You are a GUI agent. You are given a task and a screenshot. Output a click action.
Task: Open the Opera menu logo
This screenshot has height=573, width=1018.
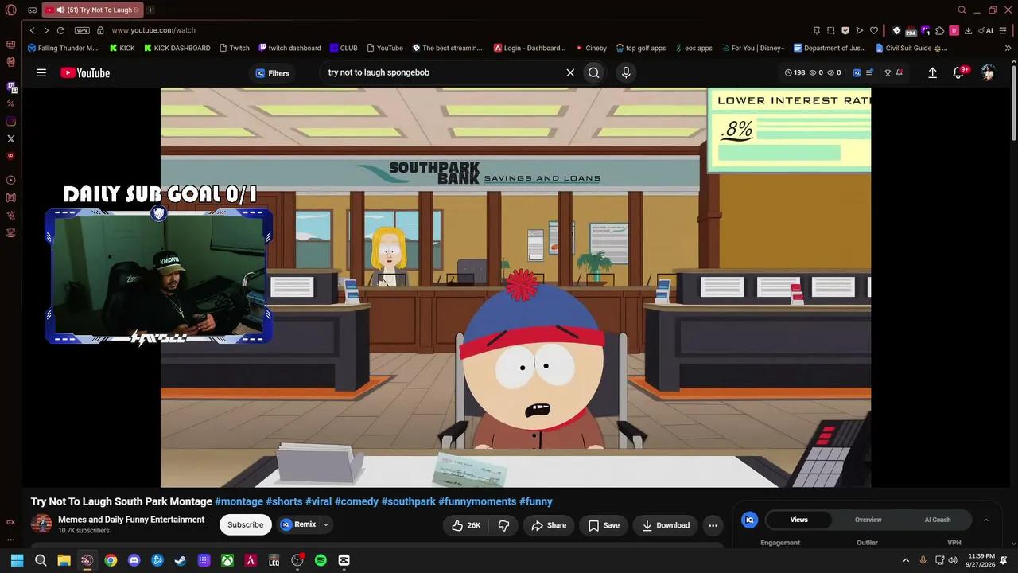point(10,10)
